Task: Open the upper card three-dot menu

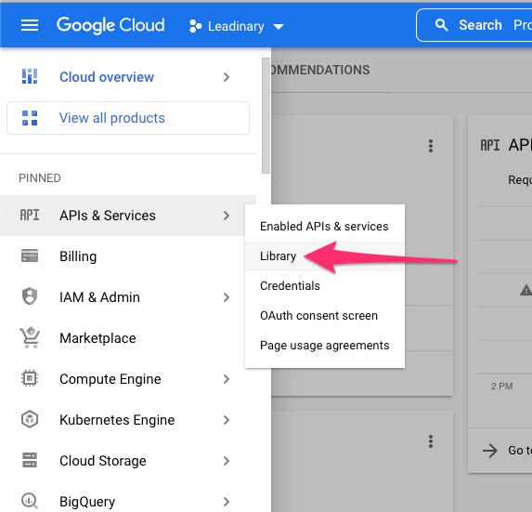Action: (x=431, y=146)
